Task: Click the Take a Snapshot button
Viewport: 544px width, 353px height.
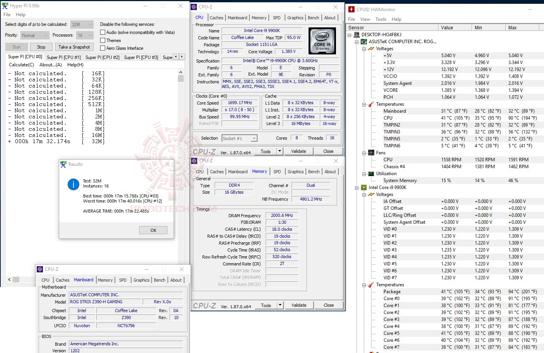Action: (74, 47)
